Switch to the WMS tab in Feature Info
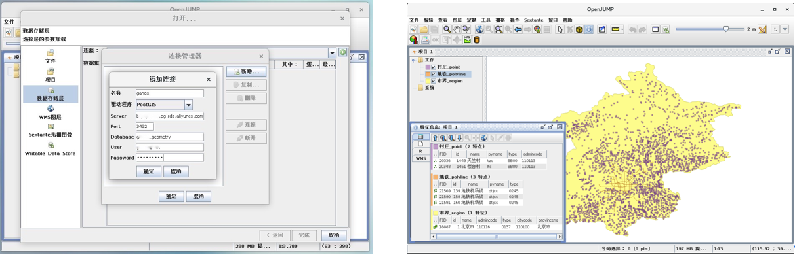Screen dimensions: 795x255 [420, 158]
